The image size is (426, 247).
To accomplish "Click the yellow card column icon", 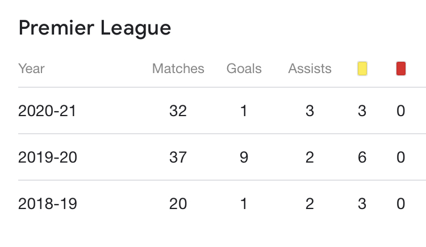I will 362,69.
